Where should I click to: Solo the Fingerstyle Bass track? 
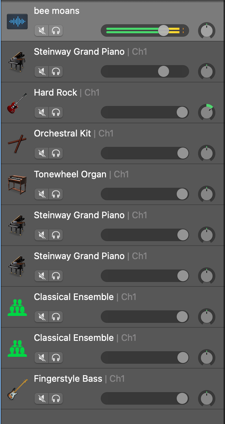(x=56, y=399)
